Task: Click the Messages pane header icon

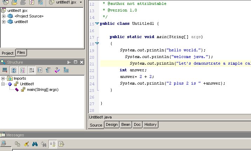Action: (2, 135)
